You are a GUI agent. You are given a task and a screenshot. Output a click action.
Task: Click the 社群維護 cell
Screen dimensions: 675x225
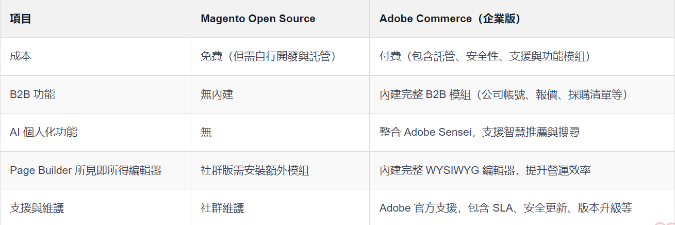[x=222, y=208]
